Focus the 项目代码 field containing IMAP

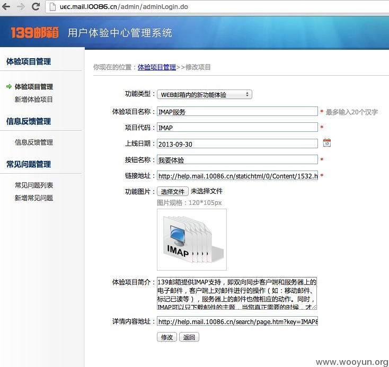click(237, 127)
